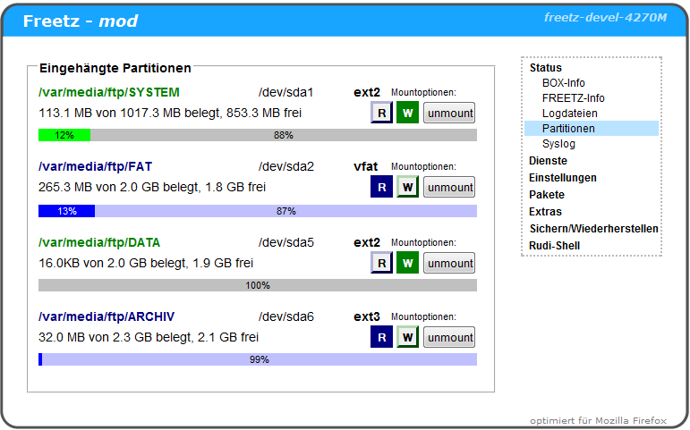Toggle write W for SYSTEM partition
This screenshot has width=690, height=430.
[x=407, y=113]
